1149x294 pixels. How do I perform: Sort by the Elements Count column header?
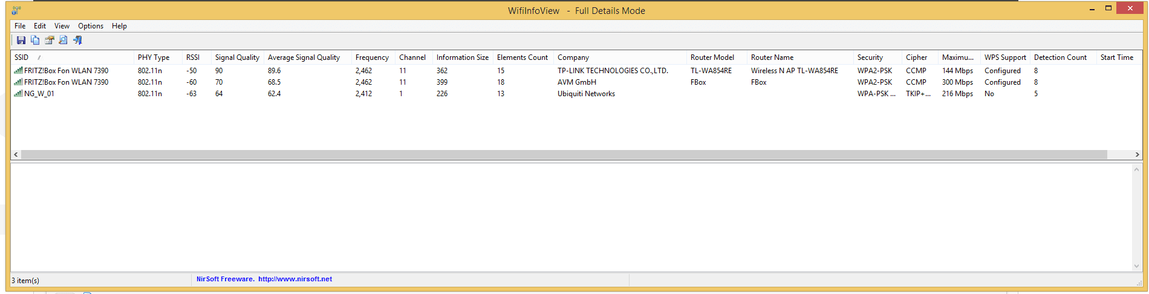point(523,57)
